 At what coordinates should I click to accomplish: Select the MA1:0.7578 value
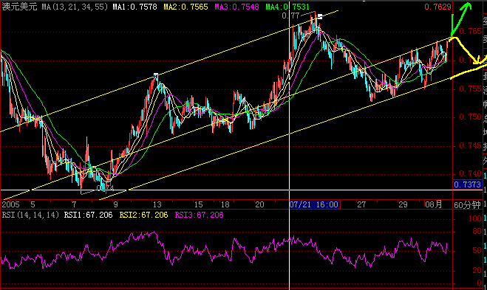coord(134,7)
